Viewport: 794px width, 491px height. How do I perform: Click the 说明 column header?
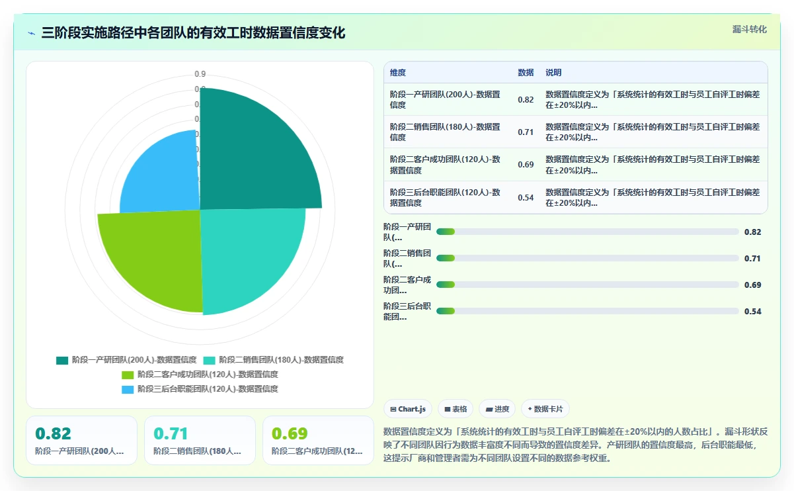553,73
